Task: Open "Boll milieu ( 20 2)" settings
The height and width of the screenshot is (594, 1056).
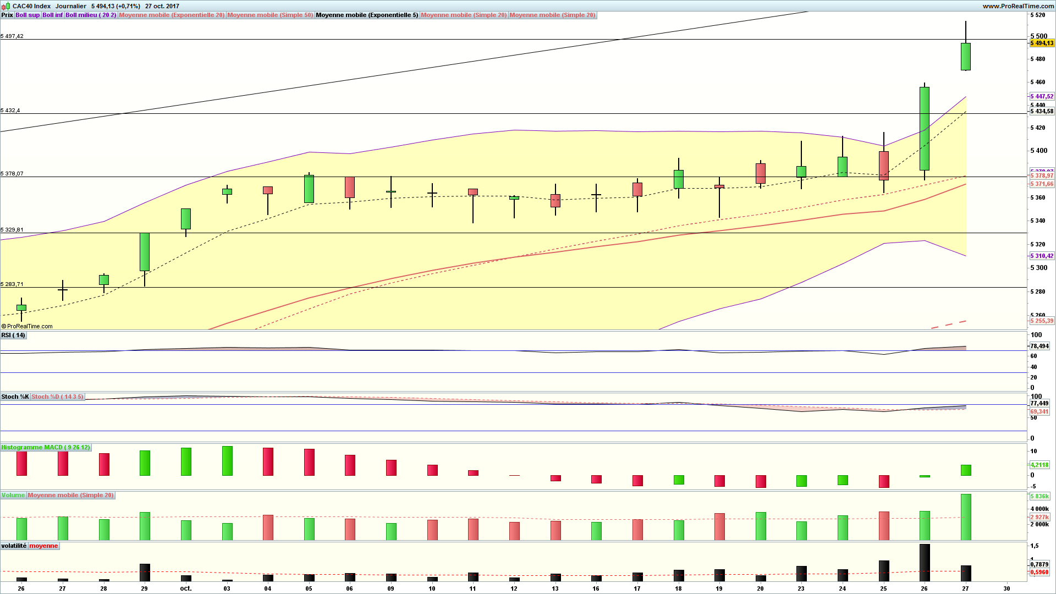Action: [x=90, y=15]
